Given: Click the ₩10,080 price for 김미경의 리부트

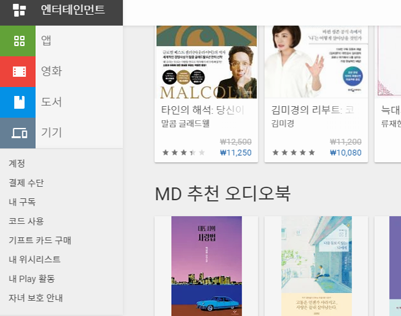Looking at the screenshot, I should pyautogui.click(x=345, y=153).
